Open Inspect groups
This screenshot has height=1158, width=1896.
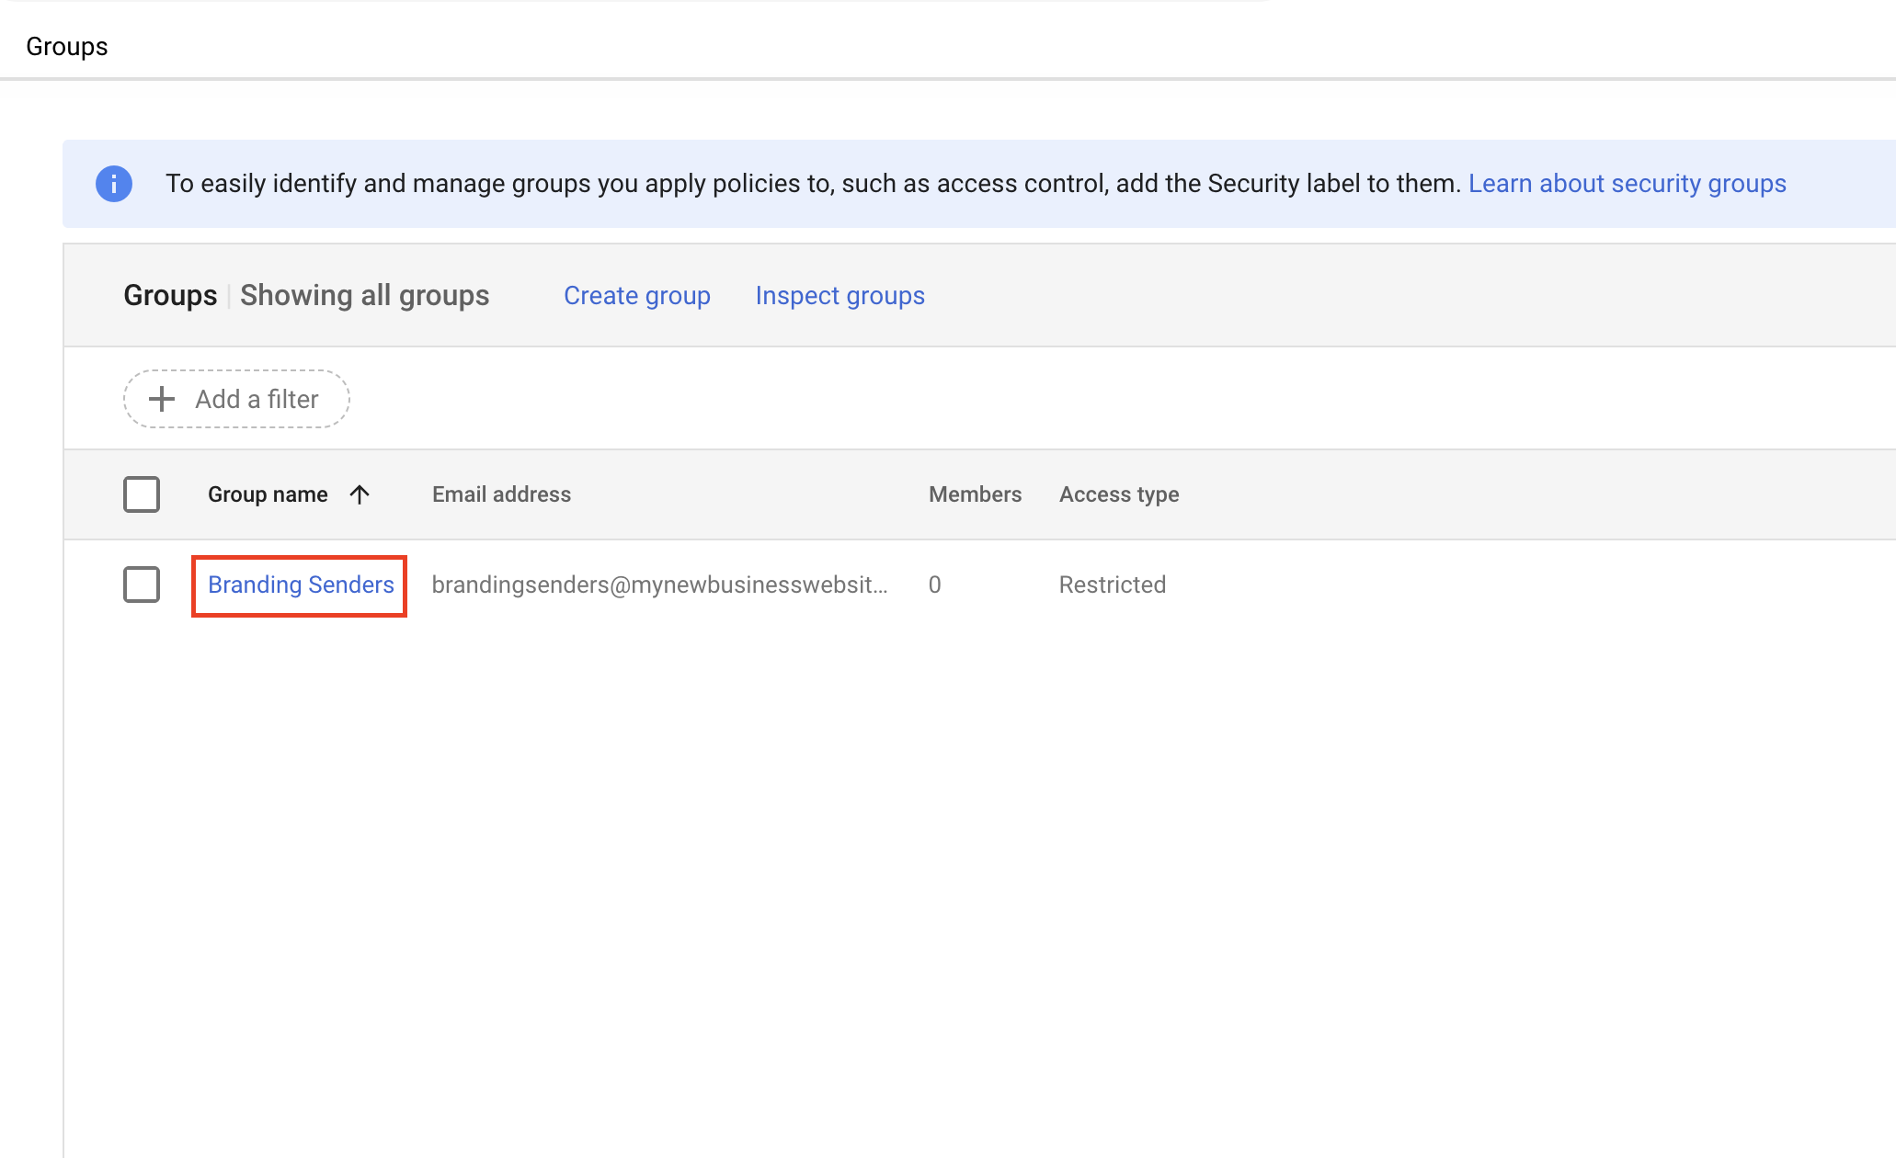pyautogui.click(x=839, y=296)
